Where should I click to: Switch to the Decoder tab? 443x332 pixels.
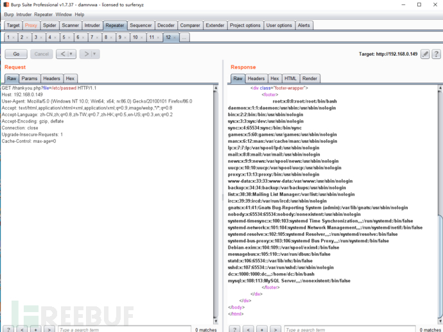[166, 26]
